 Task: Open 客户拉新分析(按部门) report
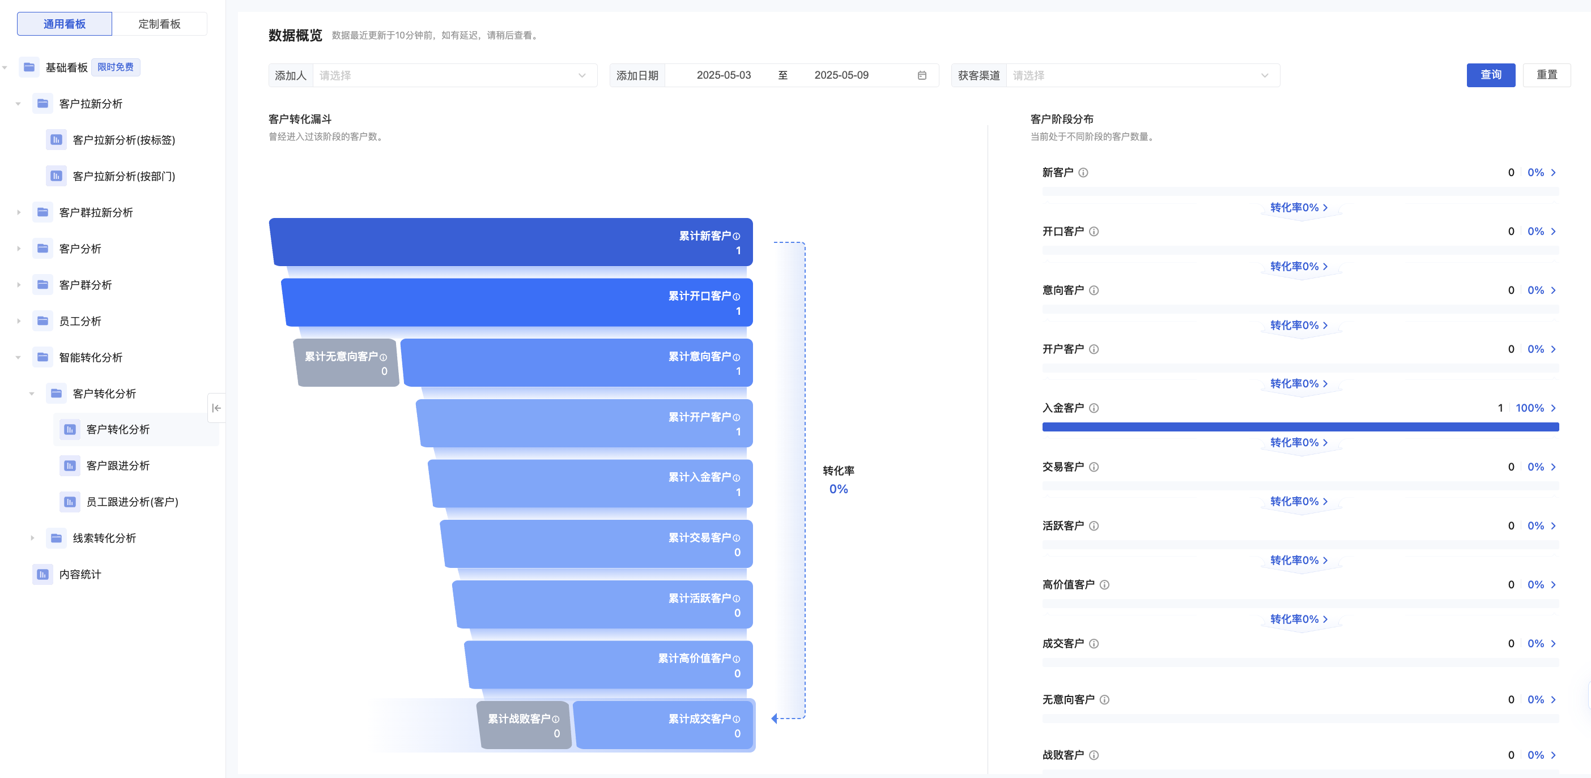pos(124,177)
